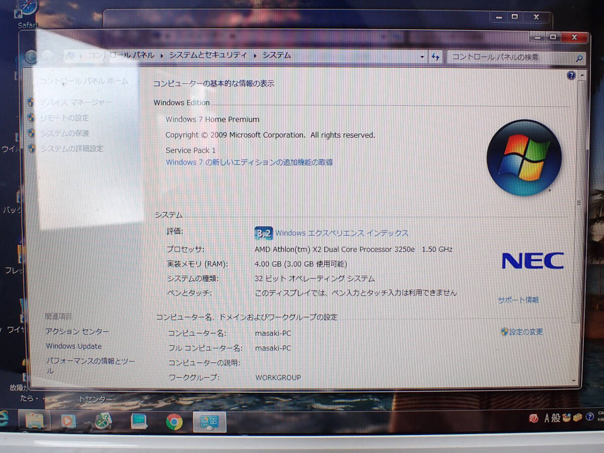Open システムの保護
Image resolution: width=604 pixels, height=453 pixels.
pyautogui.click(x=64, y=133)
